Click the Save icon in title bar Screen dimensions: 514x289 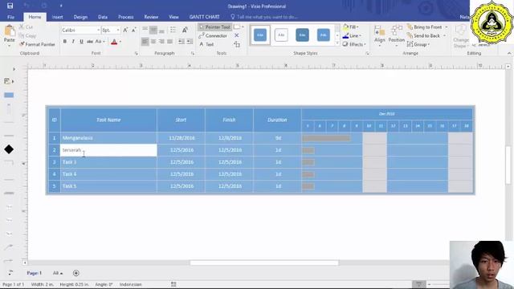[10, 6]
